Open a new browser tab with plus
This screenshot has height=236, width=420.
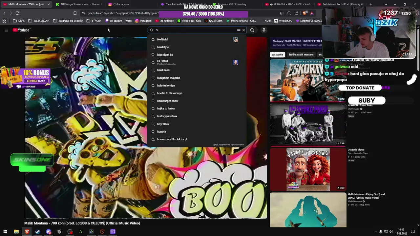coord(370,4)
